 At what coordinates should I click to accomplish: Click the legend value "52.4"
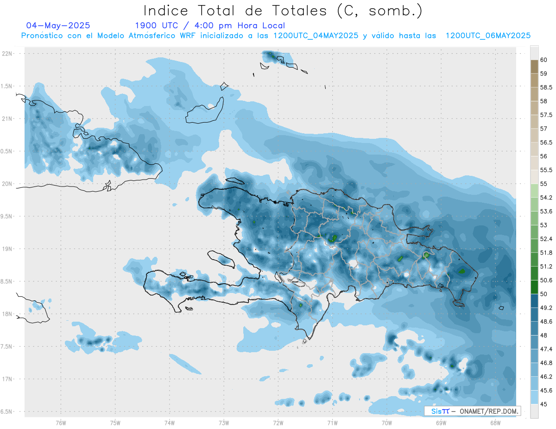tap(546, 239)
